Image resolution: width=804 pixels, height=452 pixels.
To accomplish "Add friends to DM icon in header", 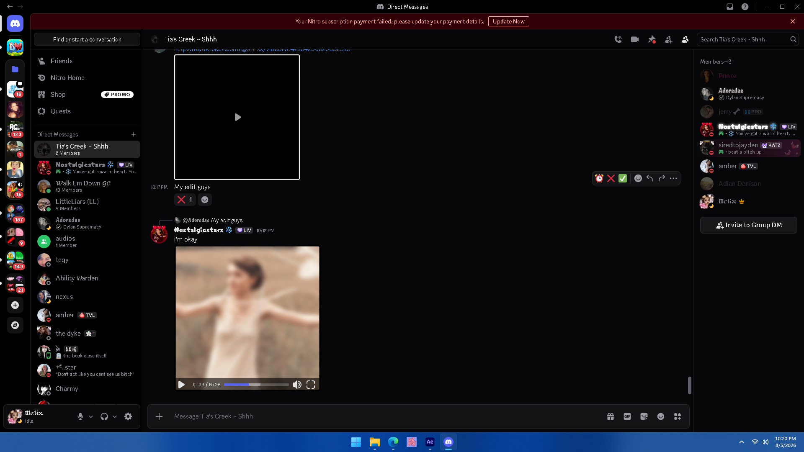I will tap(668, 39).
